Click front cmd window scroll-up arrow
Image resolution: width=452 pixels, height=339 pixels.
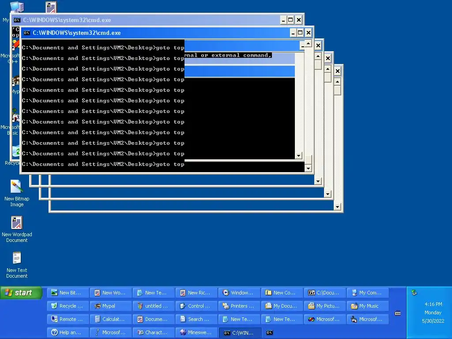[308, 44]
